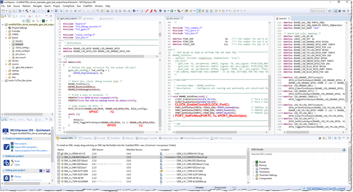Click the Save icon in main toolbar

10,11
